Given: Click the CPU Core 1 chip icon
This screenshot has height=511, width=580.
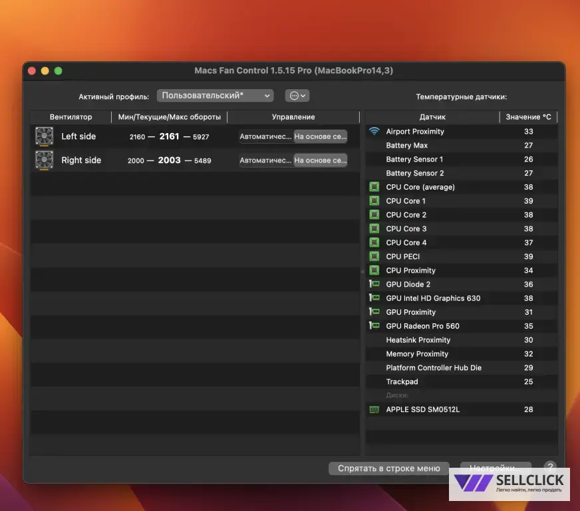Looking at the screenshot, I should click(x=374, y=201).
